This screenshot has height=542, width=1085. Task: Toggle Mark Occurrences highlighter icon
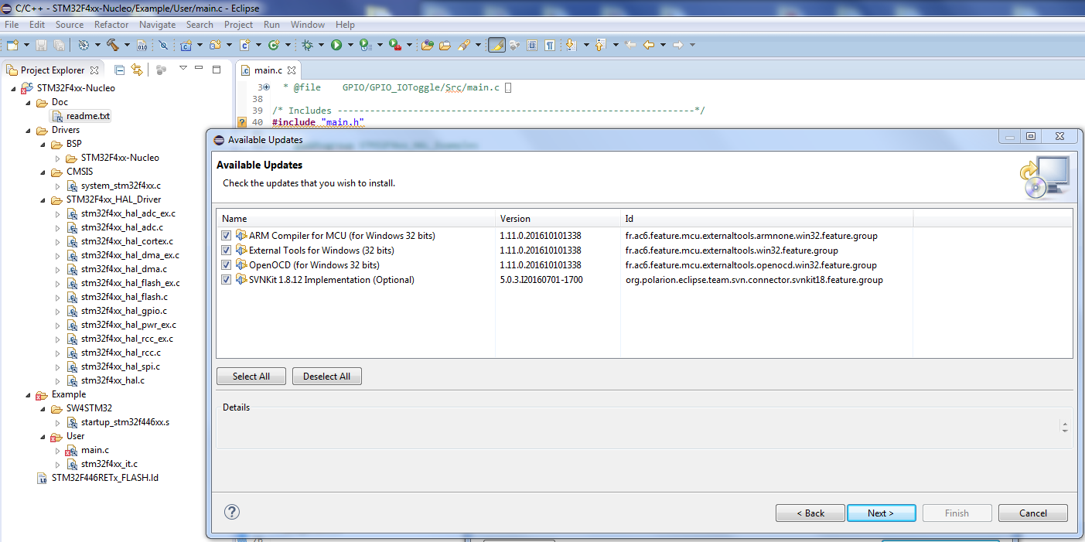496,45
